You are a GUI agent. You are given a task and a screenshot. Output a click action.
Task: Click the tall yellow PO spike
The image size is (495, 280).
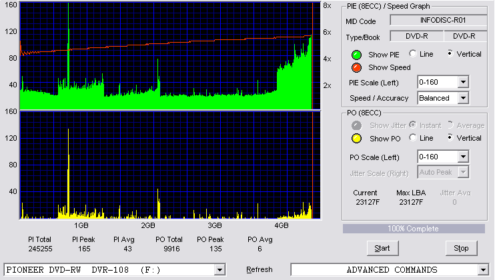(x=68, y=173)
